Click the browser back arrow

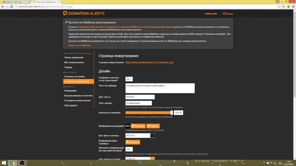click(x=3, y=6)
